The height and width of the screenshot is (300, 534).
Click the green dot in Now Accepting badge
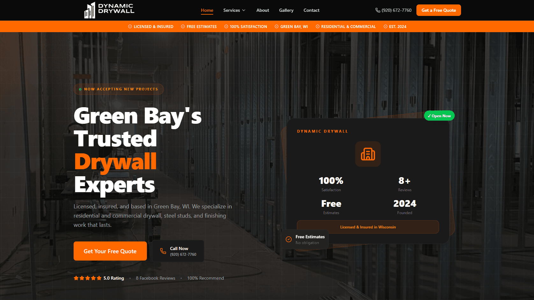[80, 89]
